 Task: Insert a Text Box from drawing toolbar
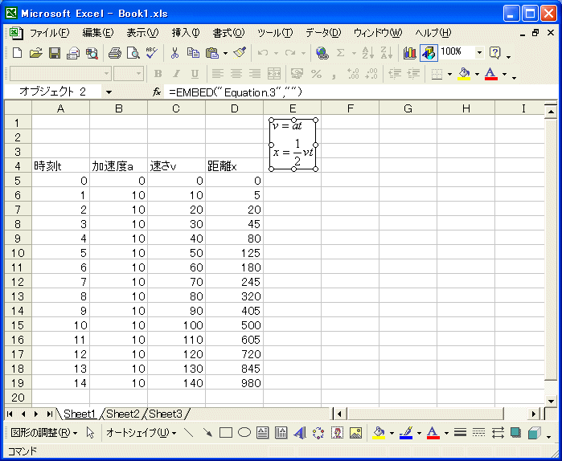[x=263, y=433]
